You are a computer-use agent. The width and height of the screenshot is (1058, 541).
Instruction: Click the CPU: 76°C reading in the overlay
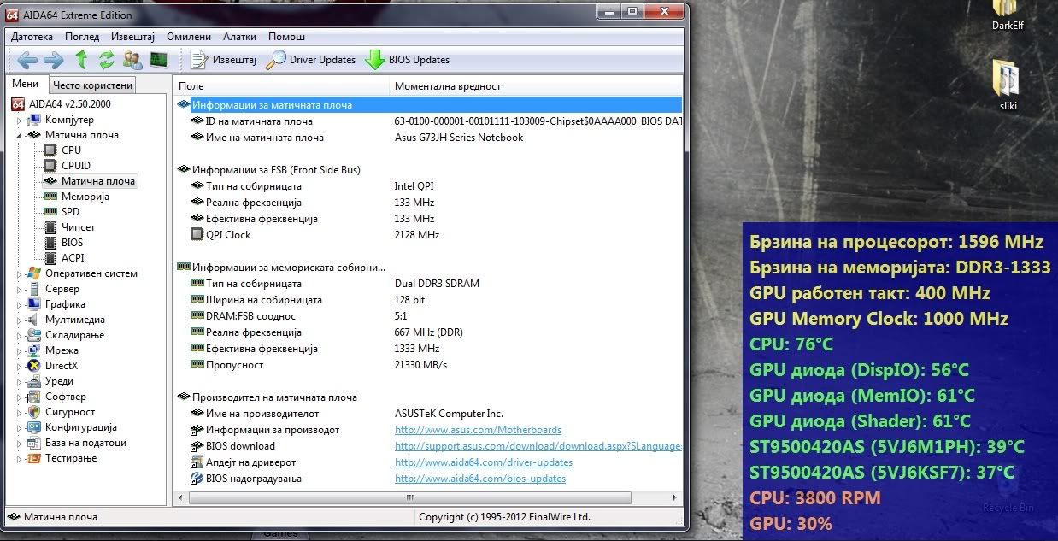(791, 344)
